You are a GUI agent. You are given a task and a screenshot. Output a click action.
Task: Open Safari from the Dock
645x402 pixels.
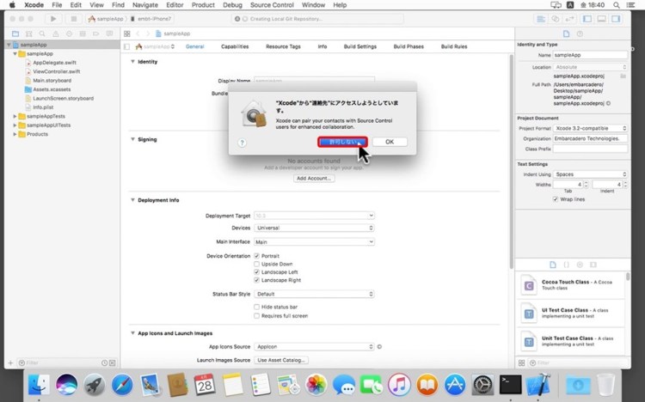[122, 385]
